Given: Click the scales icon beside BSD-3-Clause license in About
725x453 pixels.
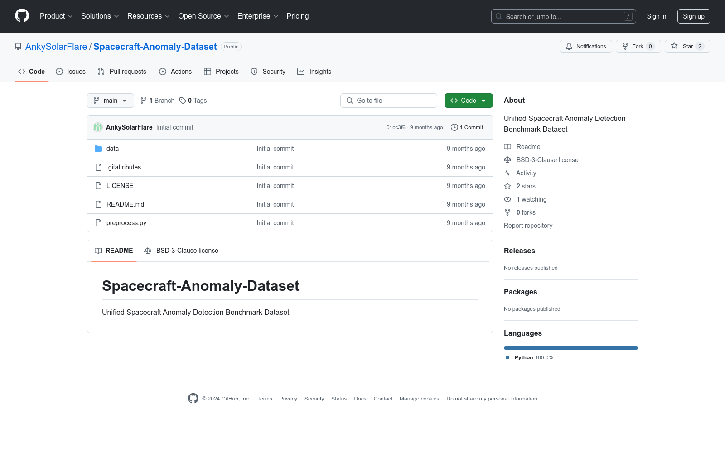Looking at the screenshot, I should 507,160.
